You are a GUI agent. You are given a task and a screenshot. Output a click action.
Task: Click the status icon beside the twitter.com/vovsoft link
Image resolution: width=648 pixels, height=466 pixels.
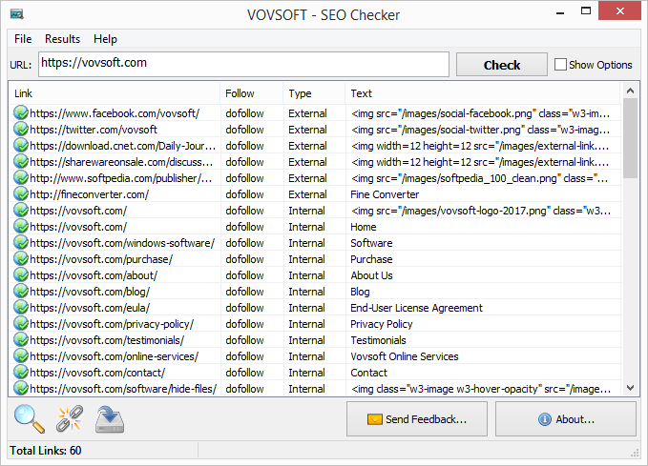click(x=21, y=130)
